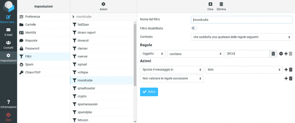The image size is (295, 123).
Task: Click the Elimina trash icon in toolbar
Action: tap(221, 4)
